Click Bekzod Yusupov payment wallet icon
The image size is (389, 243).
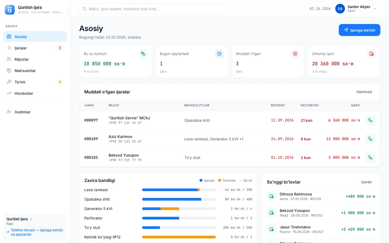(271, 213)
